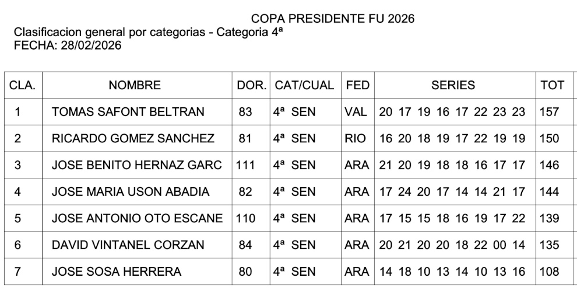Click the COPA PRESIDENTE FU 2026 title
The image size is (577, 288).
pyautogui.click(x=333, y=19)
